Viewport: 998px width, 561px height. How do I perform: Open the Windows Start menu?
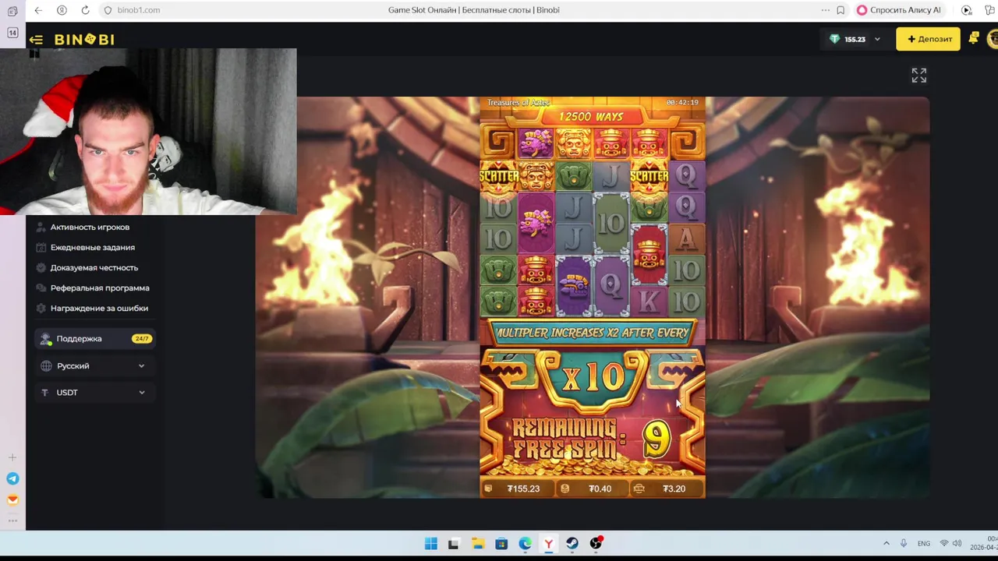[430, 543]
